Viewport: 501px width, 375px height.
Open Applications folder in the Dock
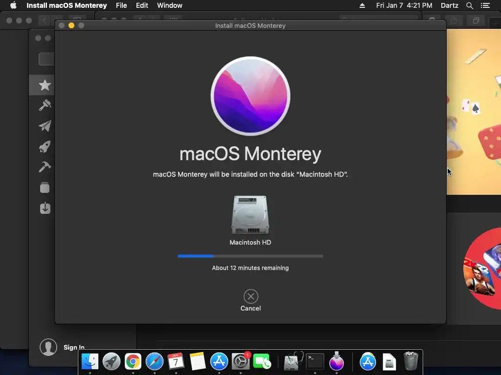coord(368,362)
